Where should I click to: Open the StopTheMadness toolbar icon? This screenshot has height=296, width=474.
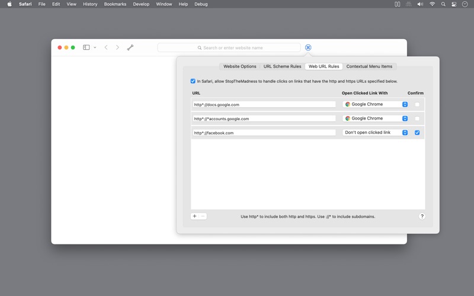pos(308,47)
